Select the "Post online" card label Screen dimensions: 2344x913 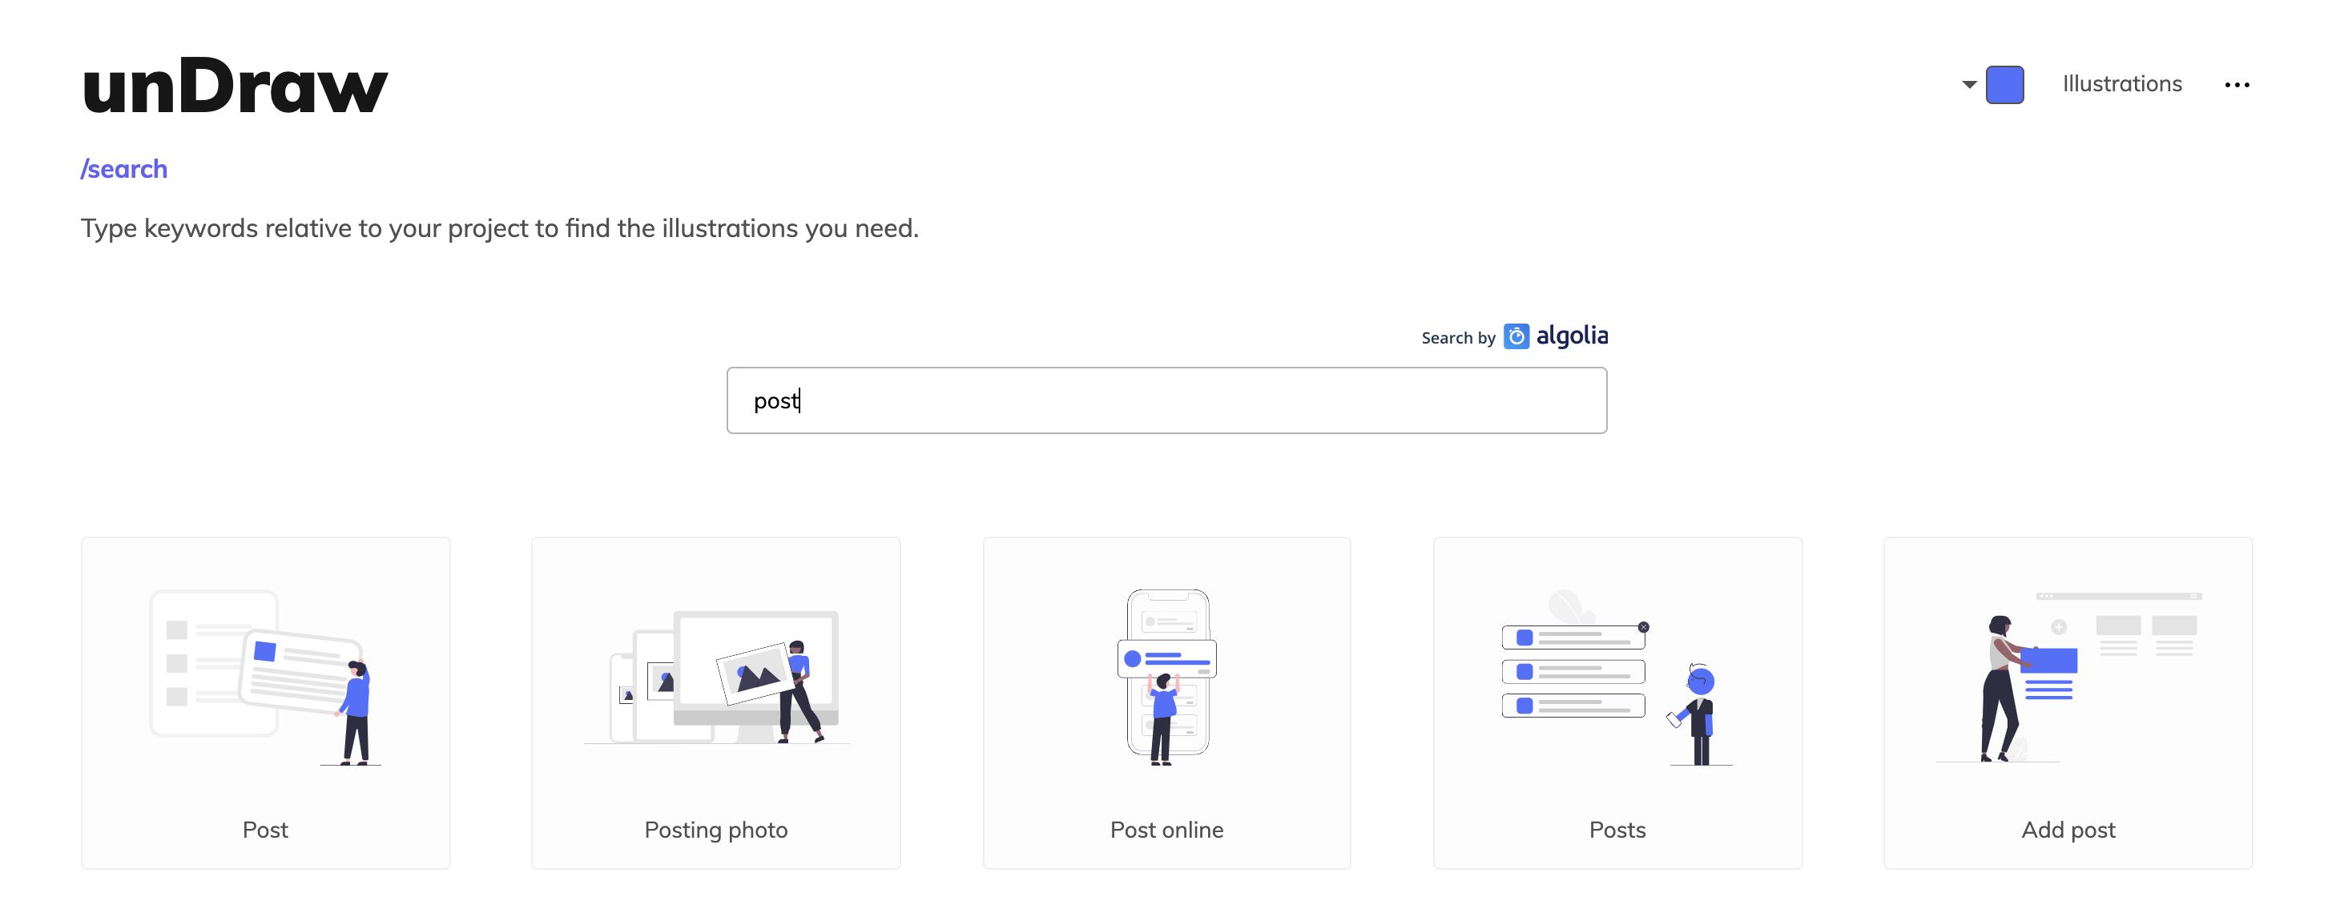click(1166, 830)
